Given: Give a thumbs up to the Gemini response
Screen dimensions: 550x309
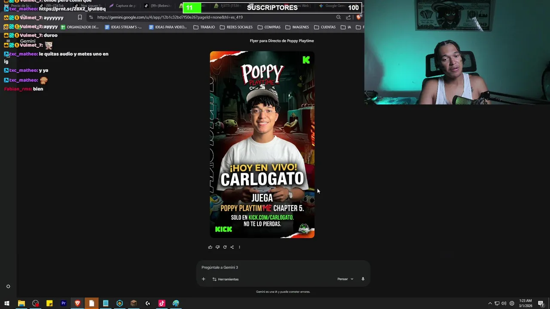Looking at the screenshot, I should tap(210, 247).
